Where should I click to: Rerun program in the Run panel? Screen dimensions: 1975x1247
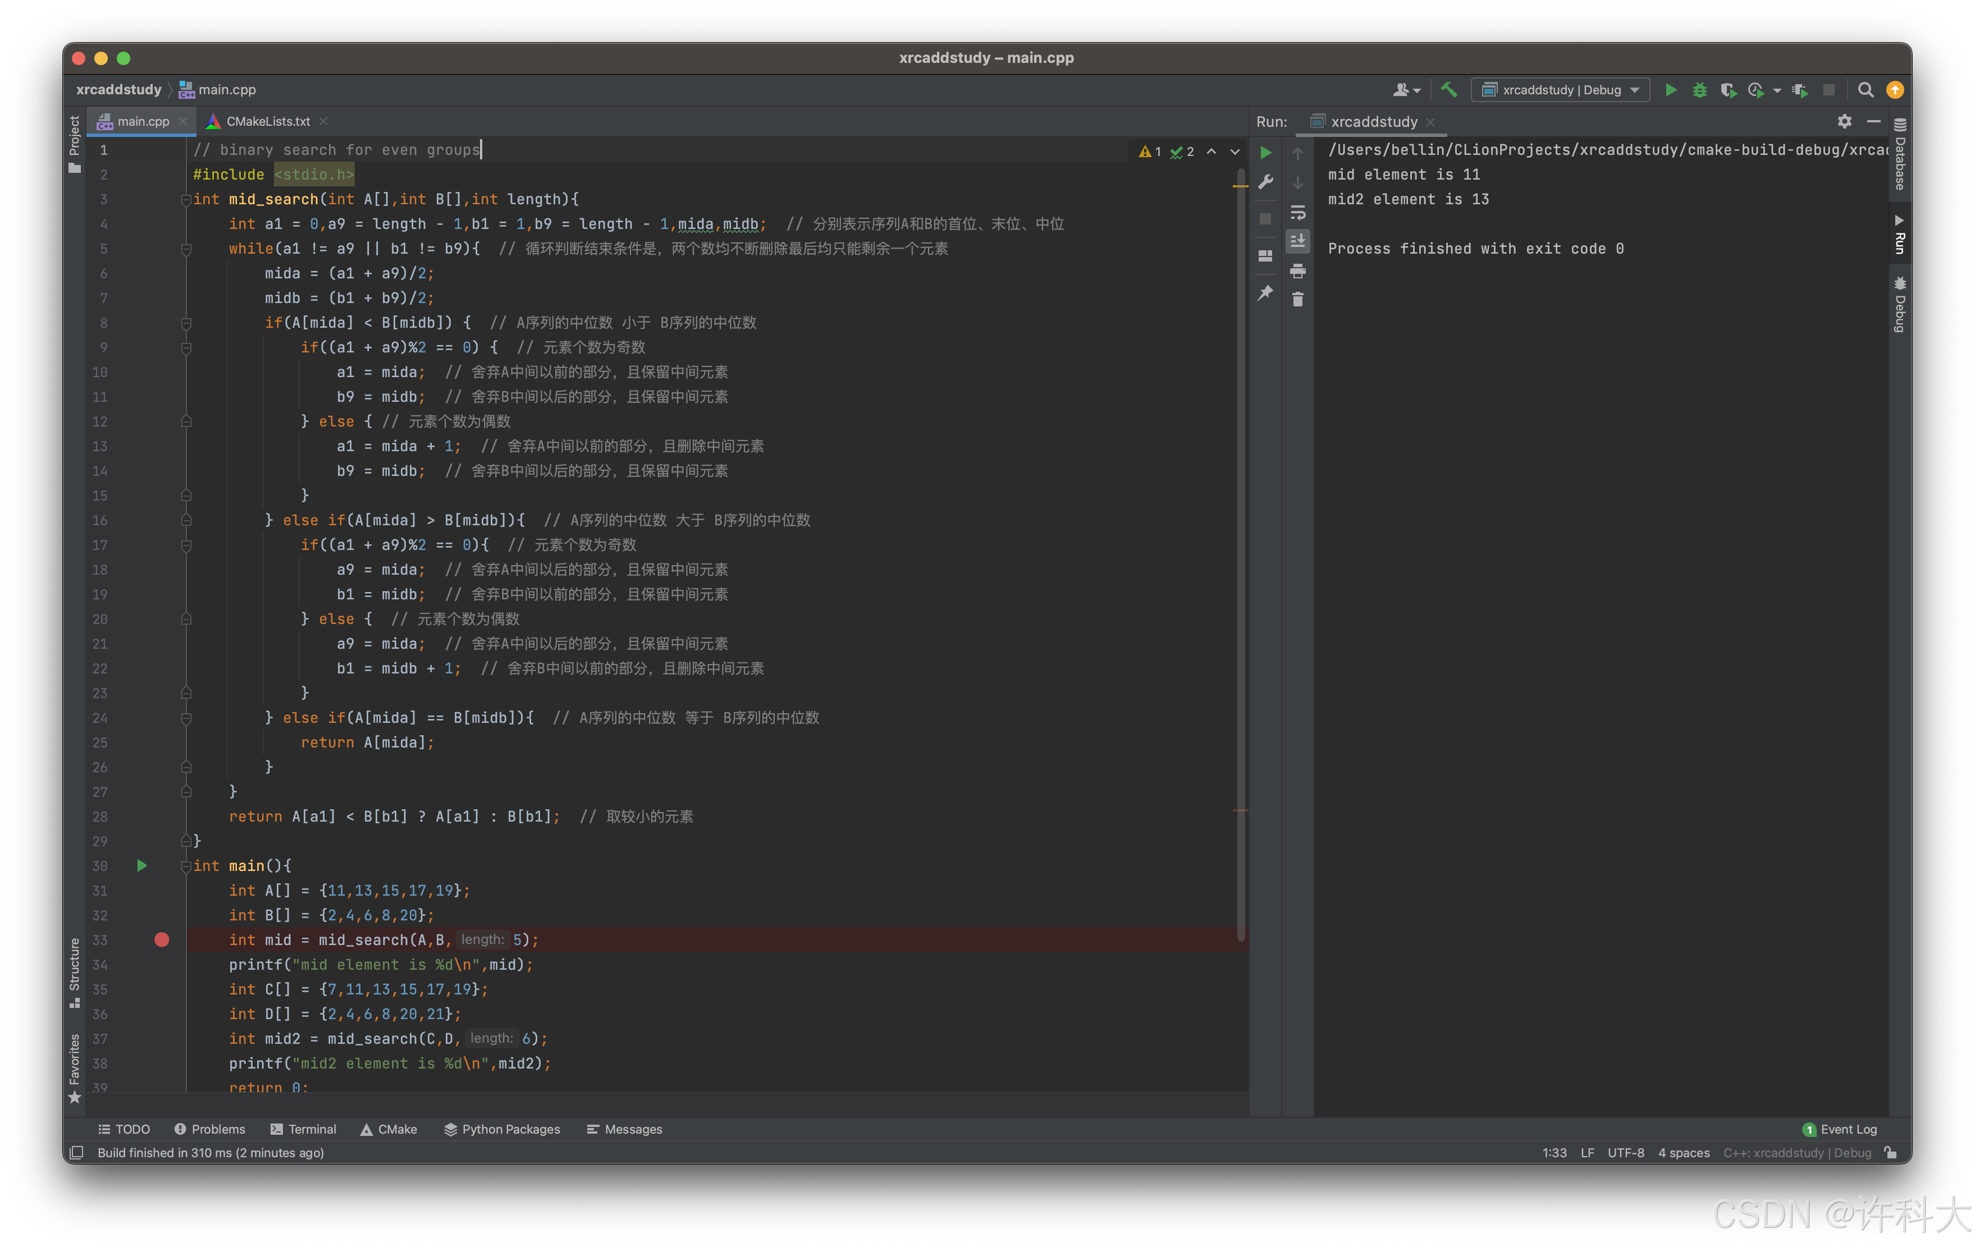pyautogui.click(x=1265, y=153)
